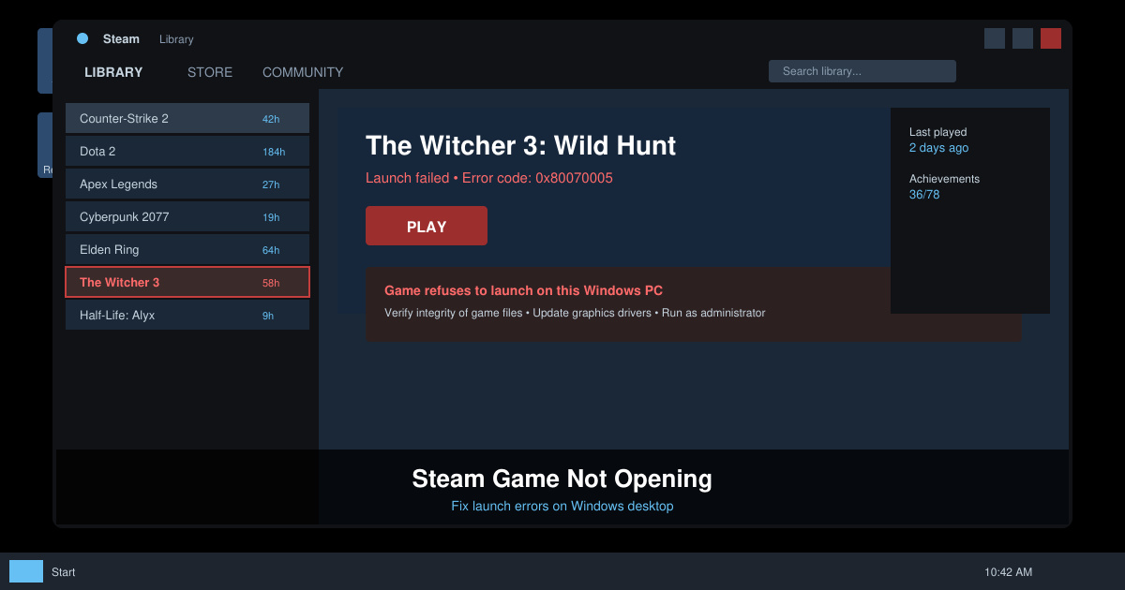Choose Apex Legends from the library
The image size is (1125, 590).
[x=187, y=184]
